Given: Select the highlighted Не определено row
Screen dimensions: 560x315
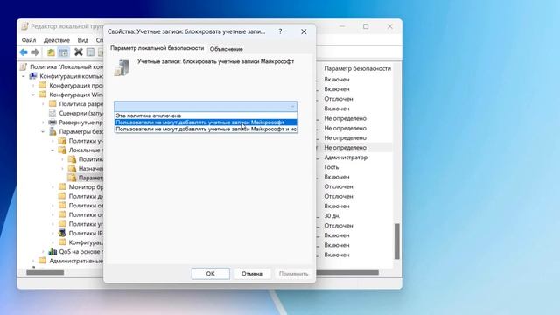Looking at the screenshot, I should (x=346, y=148).
